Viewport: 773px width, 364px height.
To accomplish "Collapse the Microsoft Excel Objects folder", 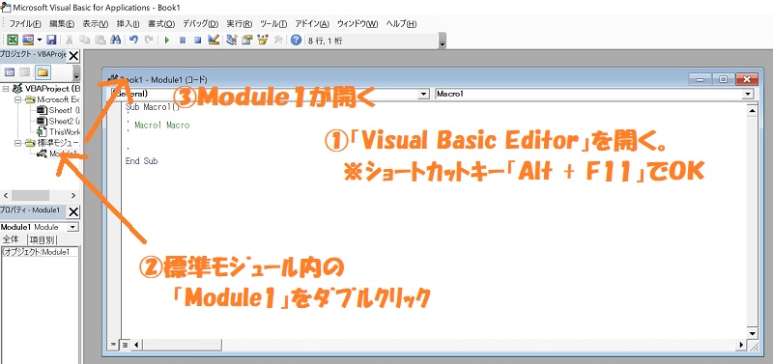I will (17, 100).
